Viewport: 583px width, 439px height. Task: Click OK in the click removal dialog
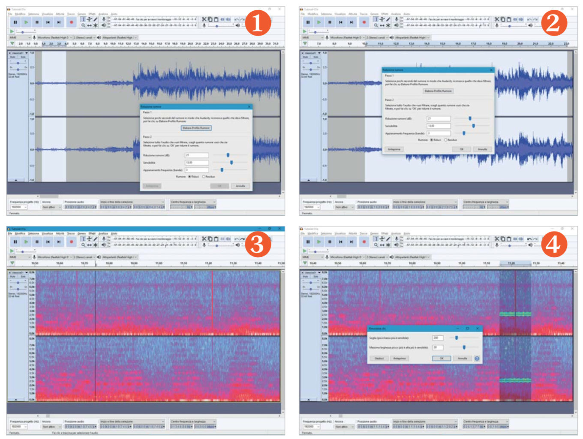coord(441,358)
